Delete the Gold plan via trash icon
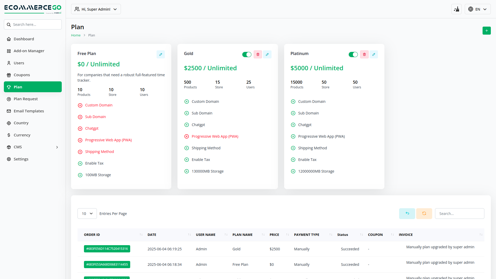 point(258,55)
